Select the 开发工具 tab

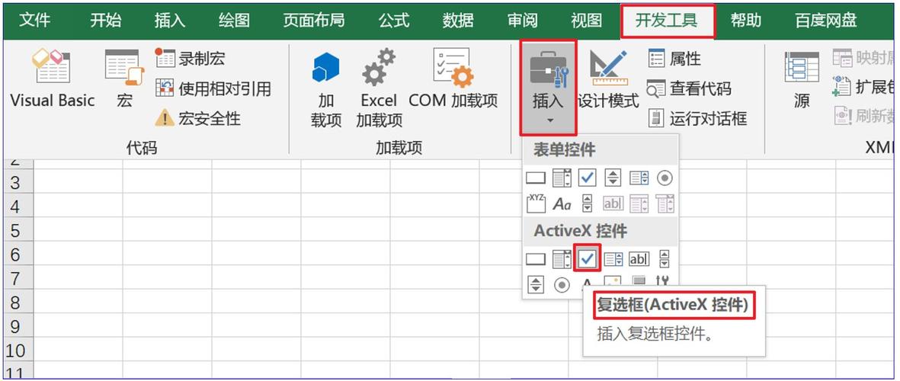[668, 21]
